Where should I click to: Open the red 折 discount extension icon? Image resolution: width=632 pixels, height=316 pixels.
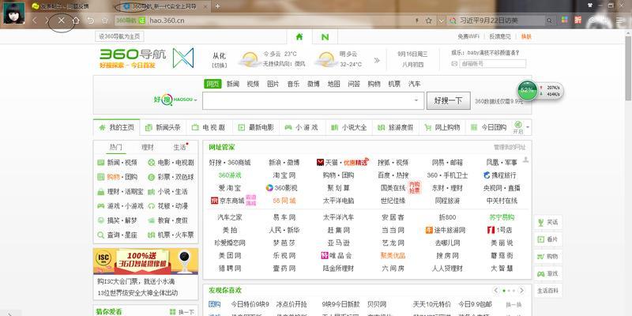click(x=578, y=20)
